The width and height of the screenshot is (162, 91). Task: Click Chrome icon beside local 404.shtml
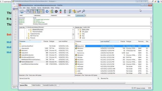click(20, 51)
